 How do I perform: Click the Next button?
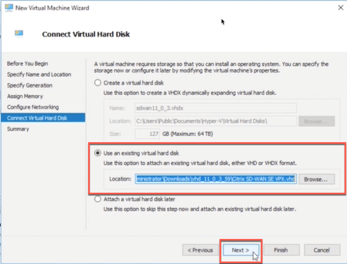[x=241, y=250]
